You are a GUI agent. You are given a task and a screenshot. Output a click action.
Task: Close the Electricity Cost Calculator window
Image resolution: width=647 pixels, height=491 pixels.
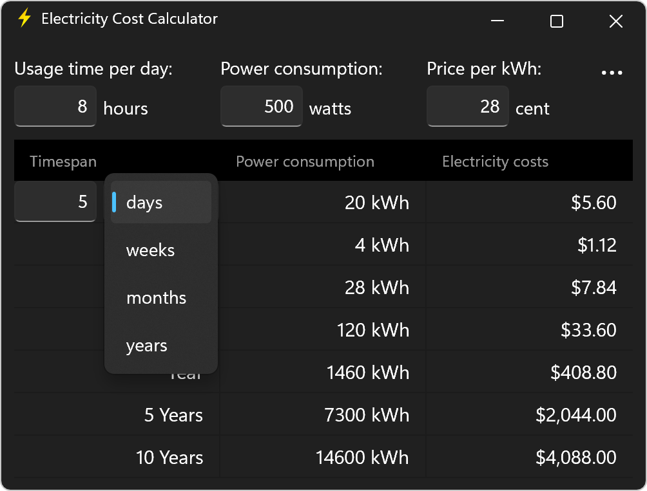point(615,21)
